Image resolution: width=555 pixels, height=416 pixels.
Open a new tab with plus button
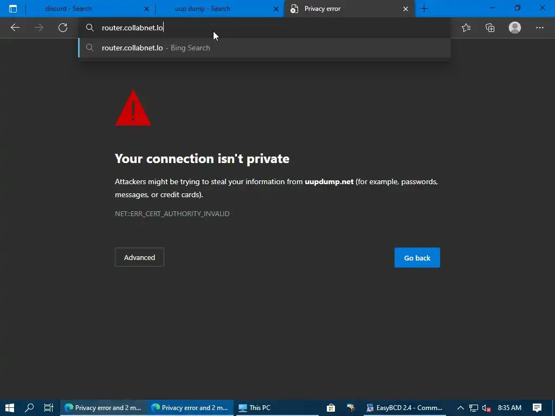pyautogui.click(x=424, y=9)
